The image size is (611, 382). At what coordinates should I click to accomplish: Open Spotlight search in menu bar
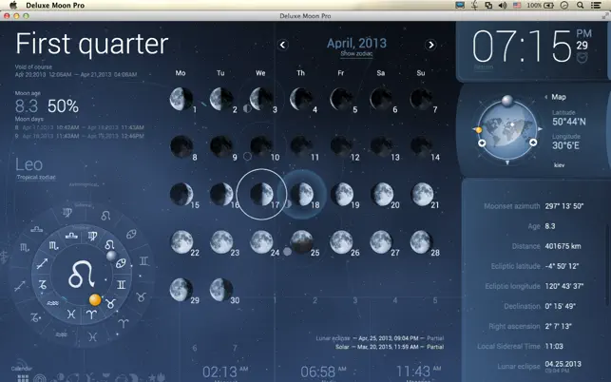click(580, 5)
